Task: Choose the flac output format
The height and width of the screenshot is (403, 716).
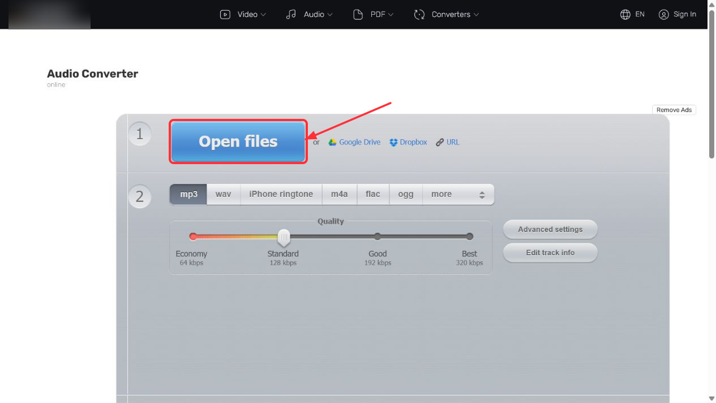Action: (x=373, y=194)
